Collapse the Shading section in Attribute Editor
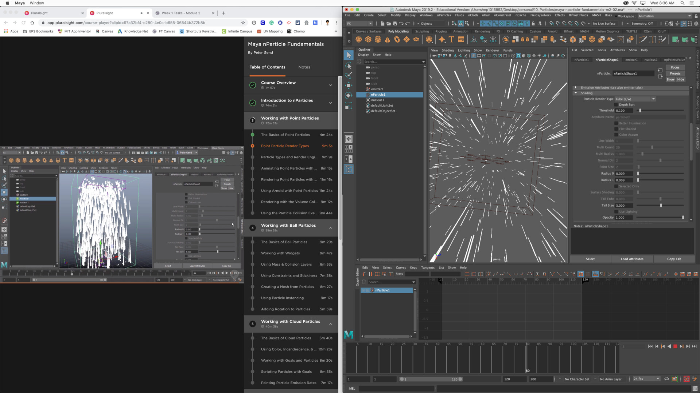Viewport: 700px width, 393px height. pos(576,93)
